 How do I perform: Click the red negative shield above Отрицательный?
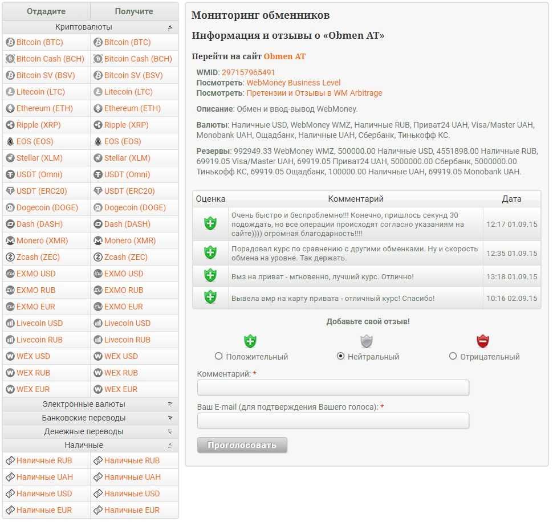pos(483,341)
